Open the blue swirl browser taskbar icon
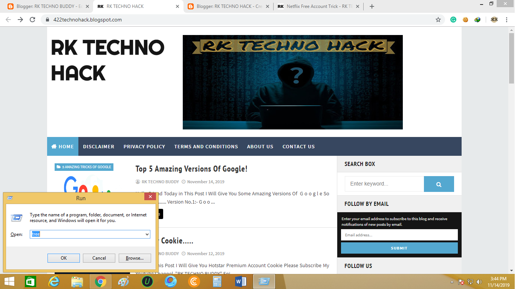This screenshot has height=289, width=517. click(170, 281)
